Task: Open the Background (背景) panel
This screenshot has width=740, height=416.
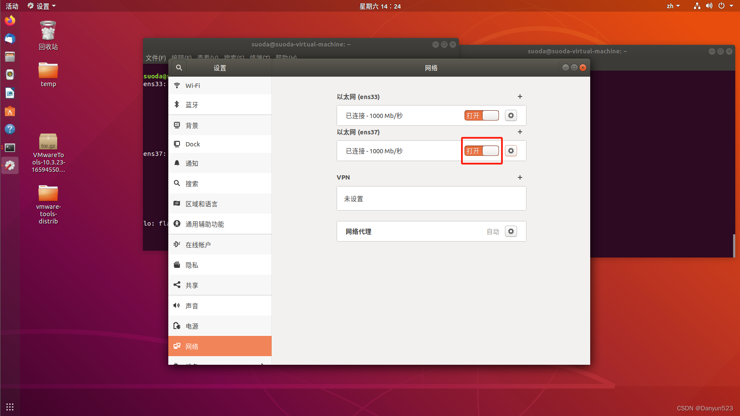Action: (x=220, y=125)
